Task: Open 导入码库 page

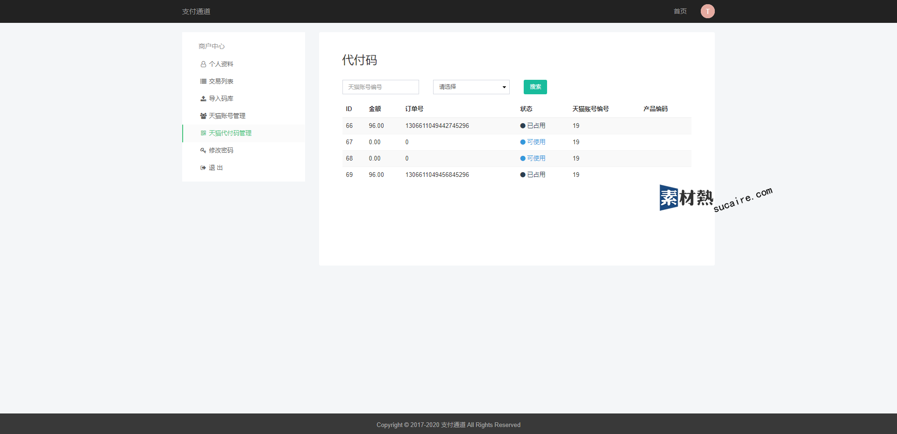Action: (243, 98)
